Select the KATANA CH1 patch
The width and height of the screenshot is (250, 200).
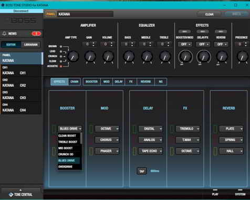pyautogui.click(x=21, y=71)
